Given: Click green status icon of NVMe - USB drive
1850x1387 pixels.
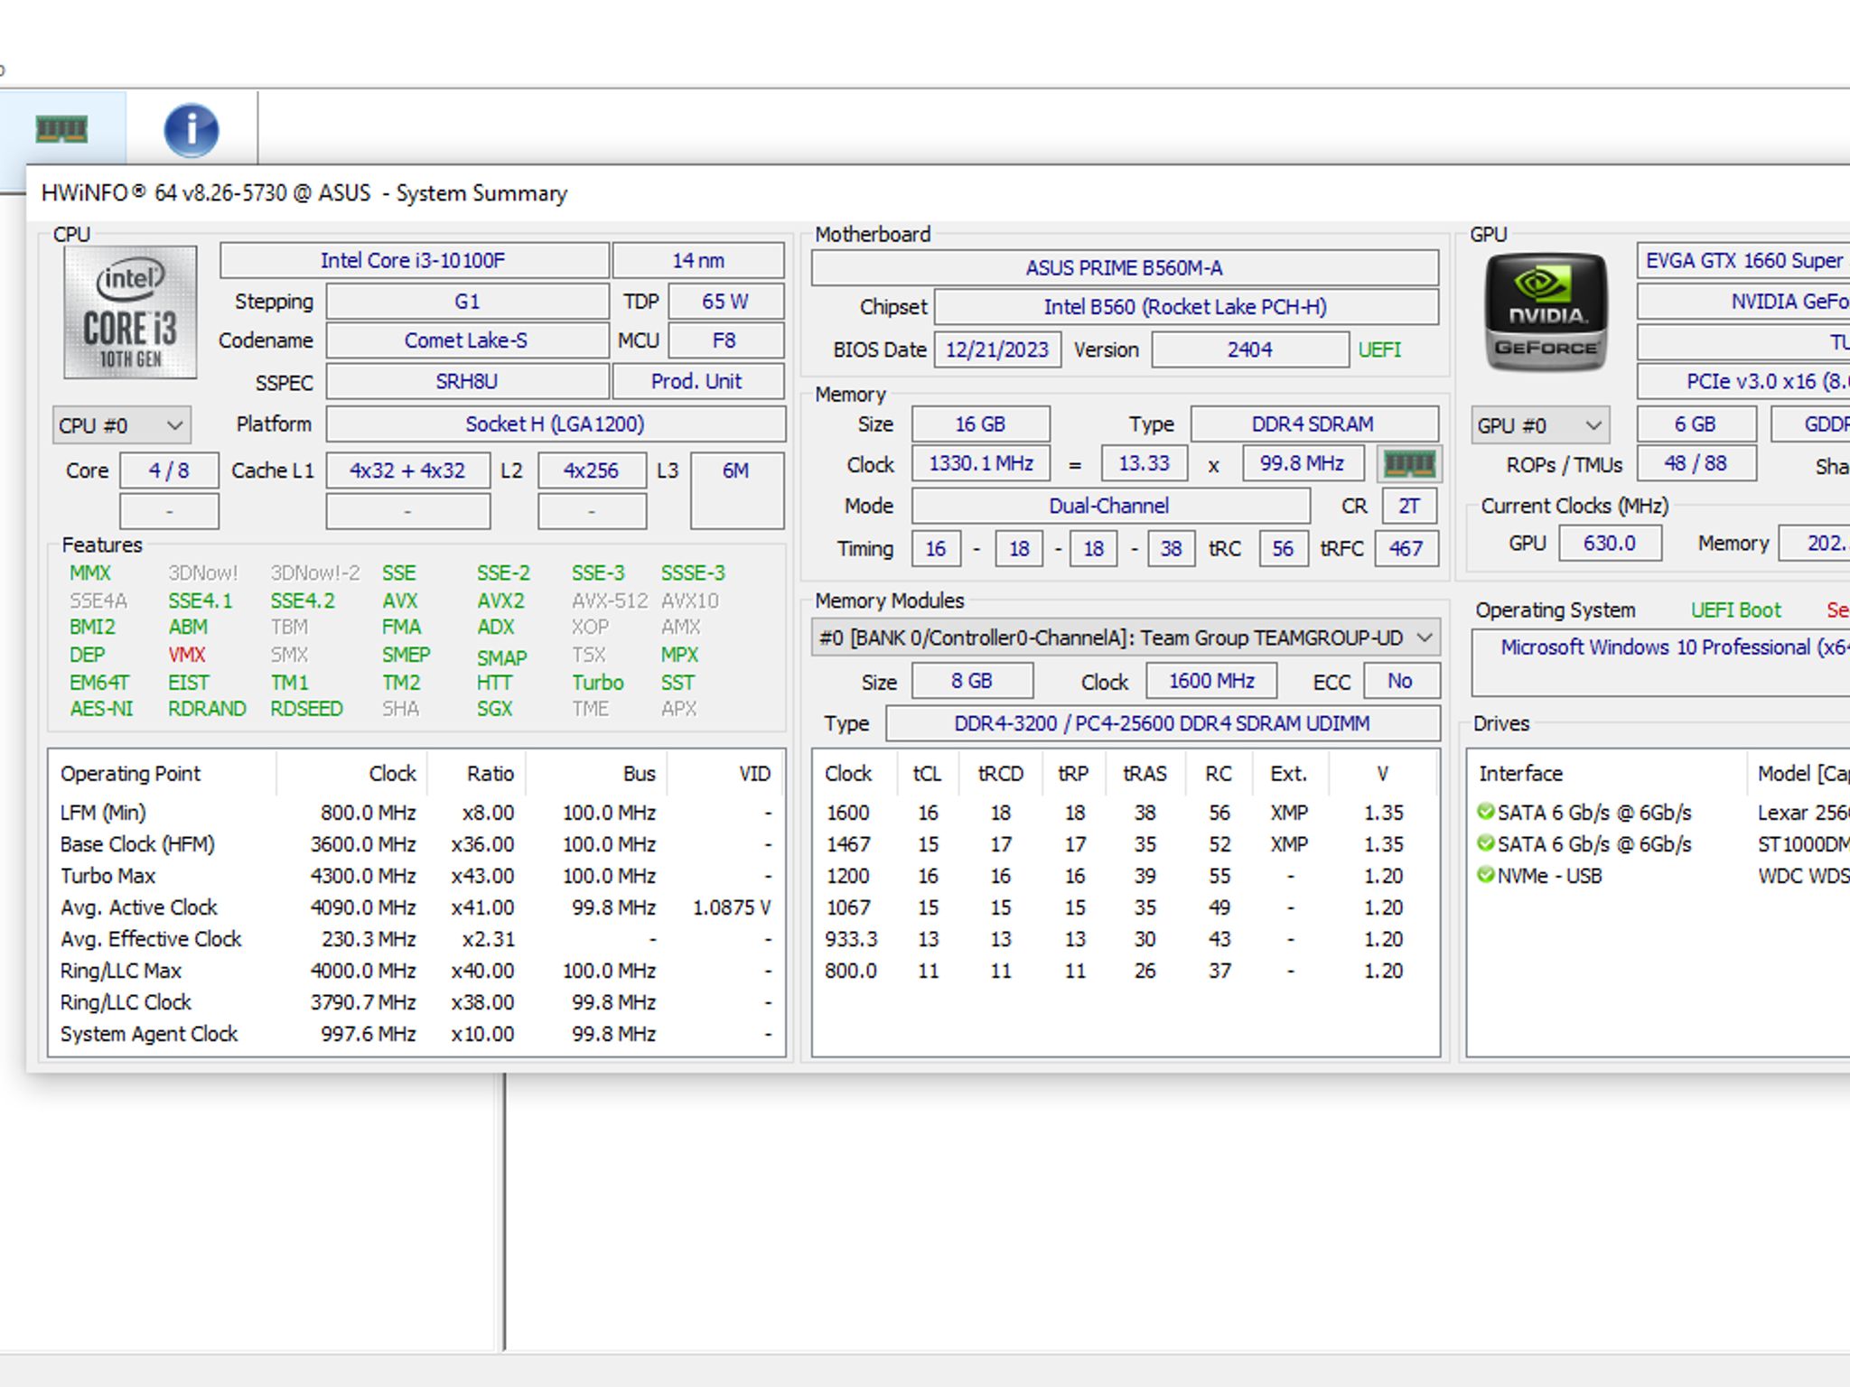Looking at the screenshot, I should pos(1485,875).
